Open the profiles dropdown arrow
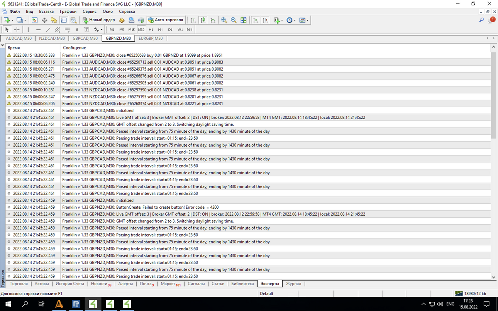This screenshot has width=498, height=311. [25, 20]
